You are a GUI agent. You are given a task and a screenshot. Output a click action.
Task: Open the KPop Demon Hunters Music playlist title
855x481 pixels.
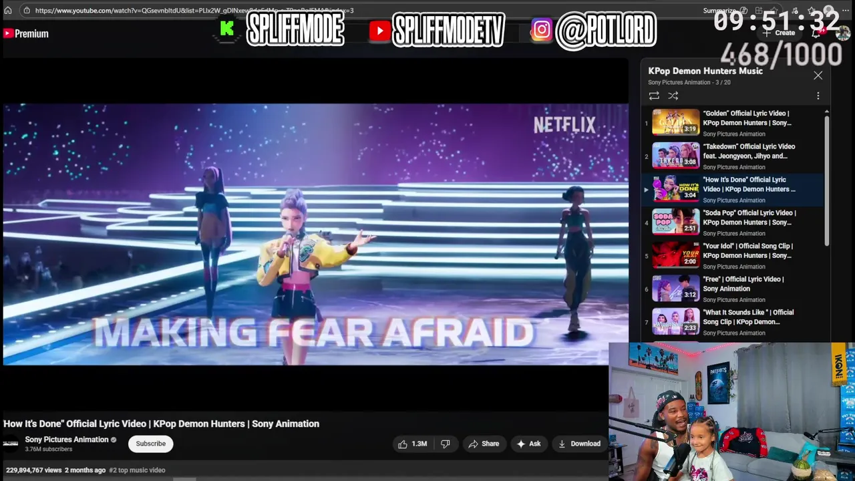[x=705, y=71]
